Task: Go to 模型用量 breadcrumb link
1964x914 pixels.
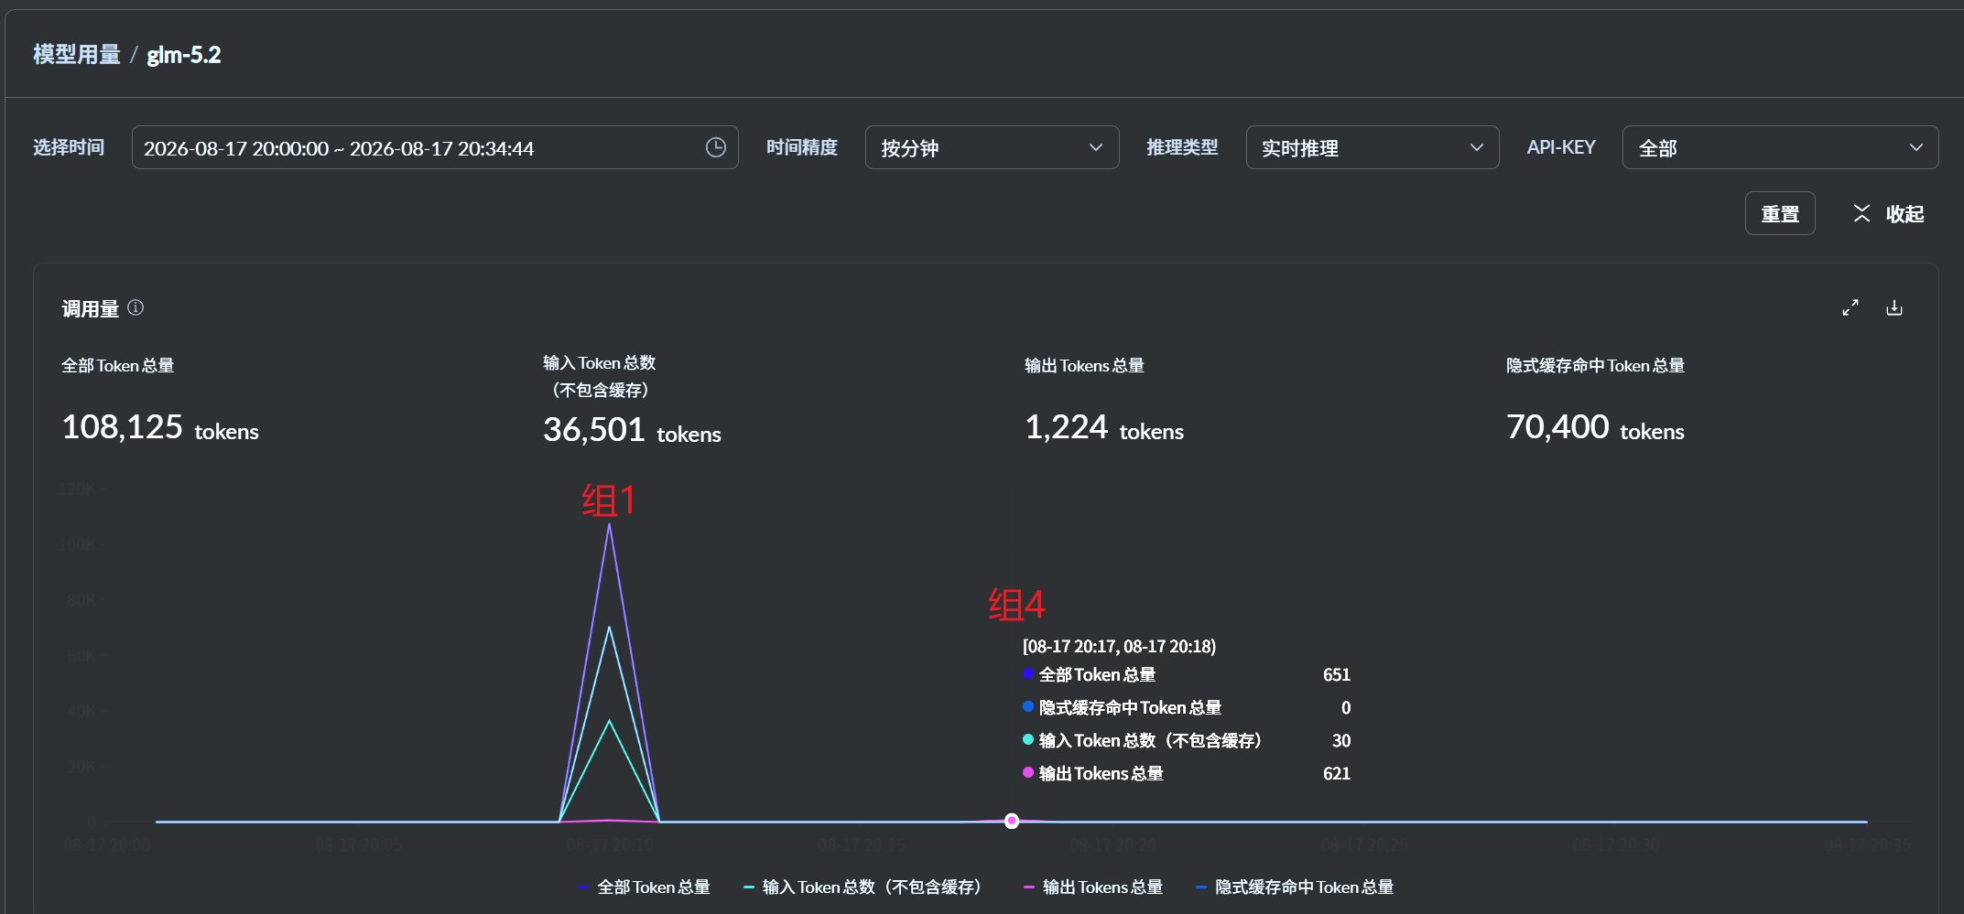Action: click(x=77, y=55)
